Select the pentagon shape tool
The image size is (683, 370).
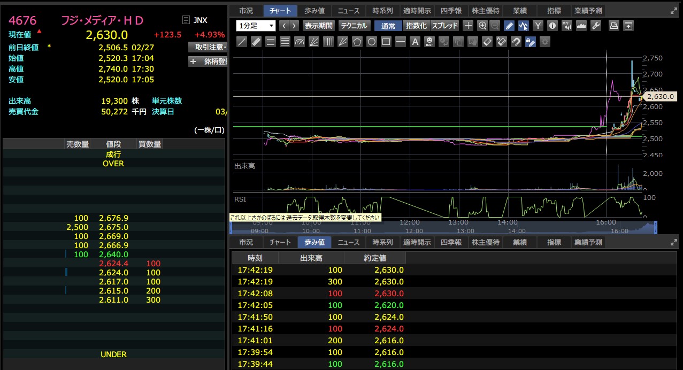pyautogui.click(x=357, y=42)
